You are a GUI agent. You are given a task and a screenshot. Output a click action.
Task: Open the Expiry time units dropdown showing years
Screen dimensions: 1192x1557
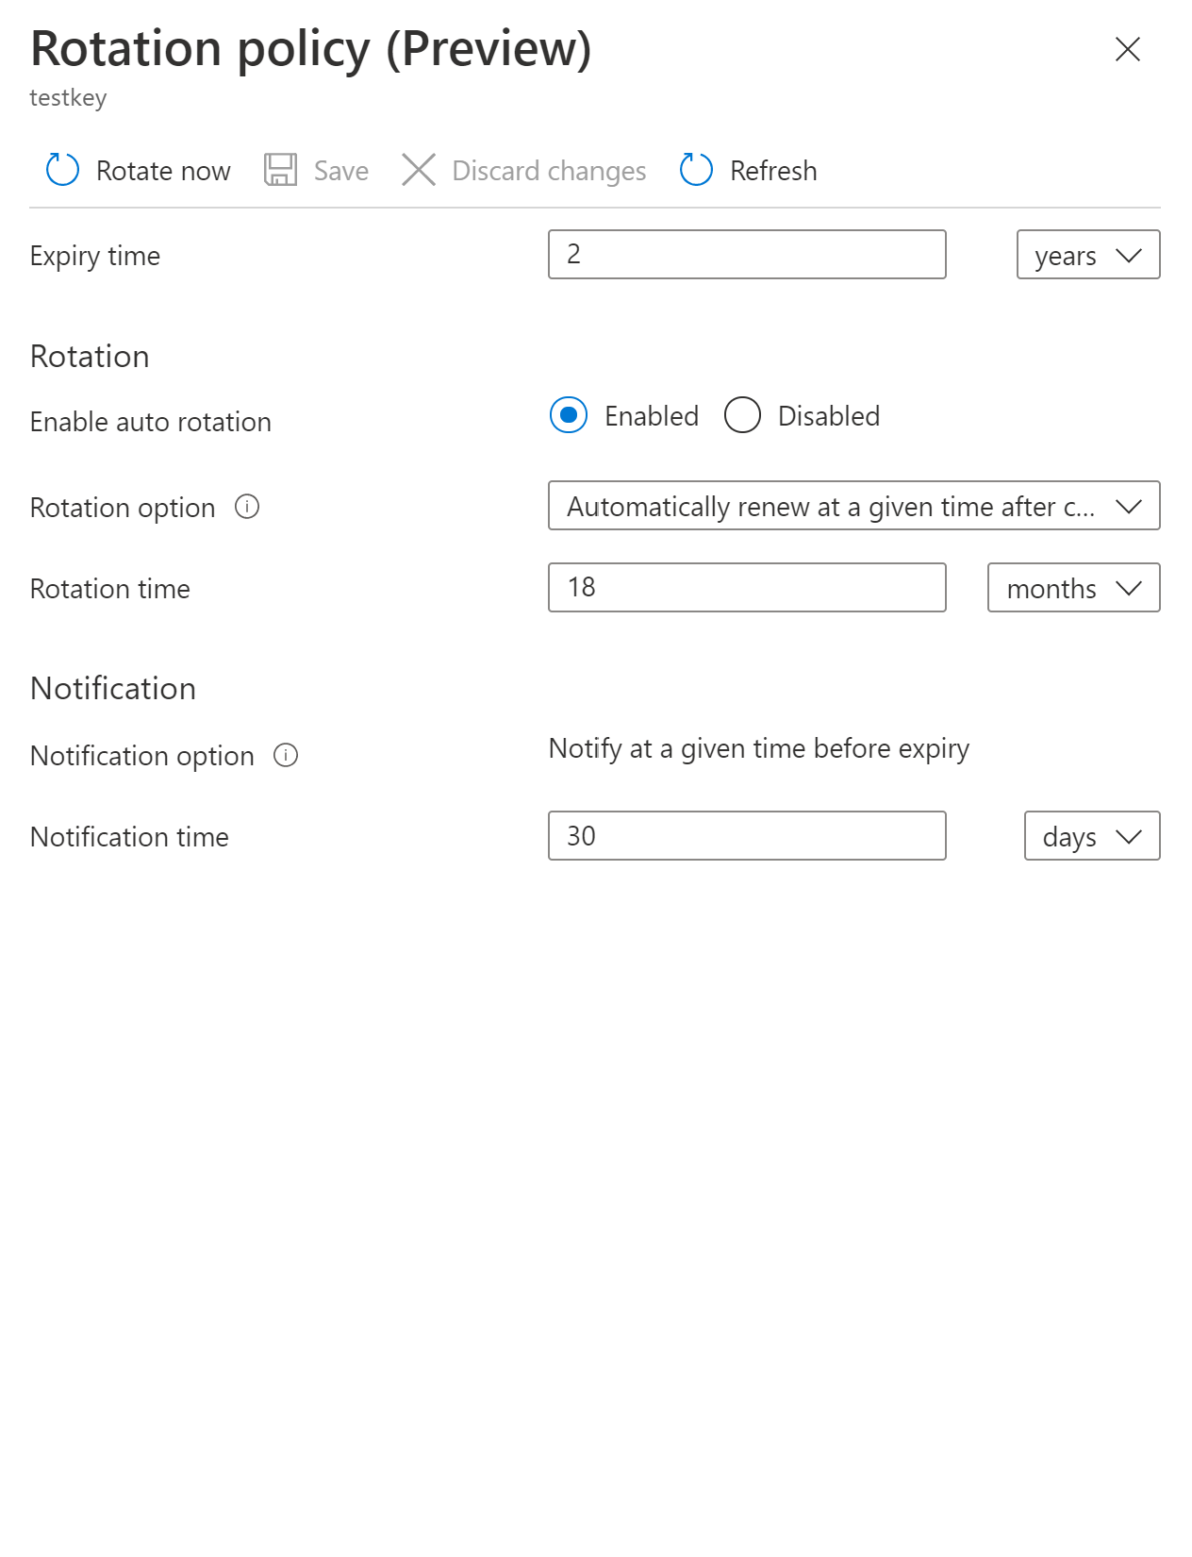click(x=1087, y=255)
